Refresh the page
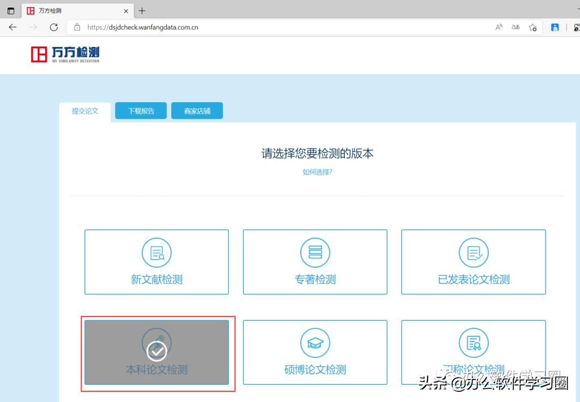580x402 pixels. 54,26
